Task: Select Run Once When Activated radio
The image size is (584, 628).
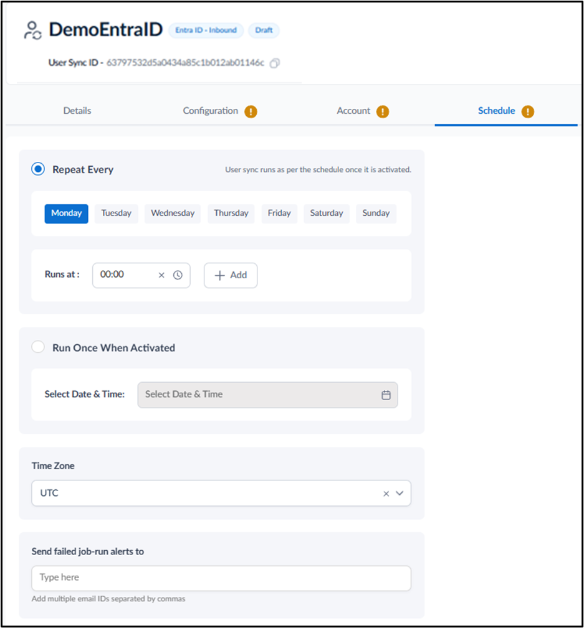Action: point(38,347)
